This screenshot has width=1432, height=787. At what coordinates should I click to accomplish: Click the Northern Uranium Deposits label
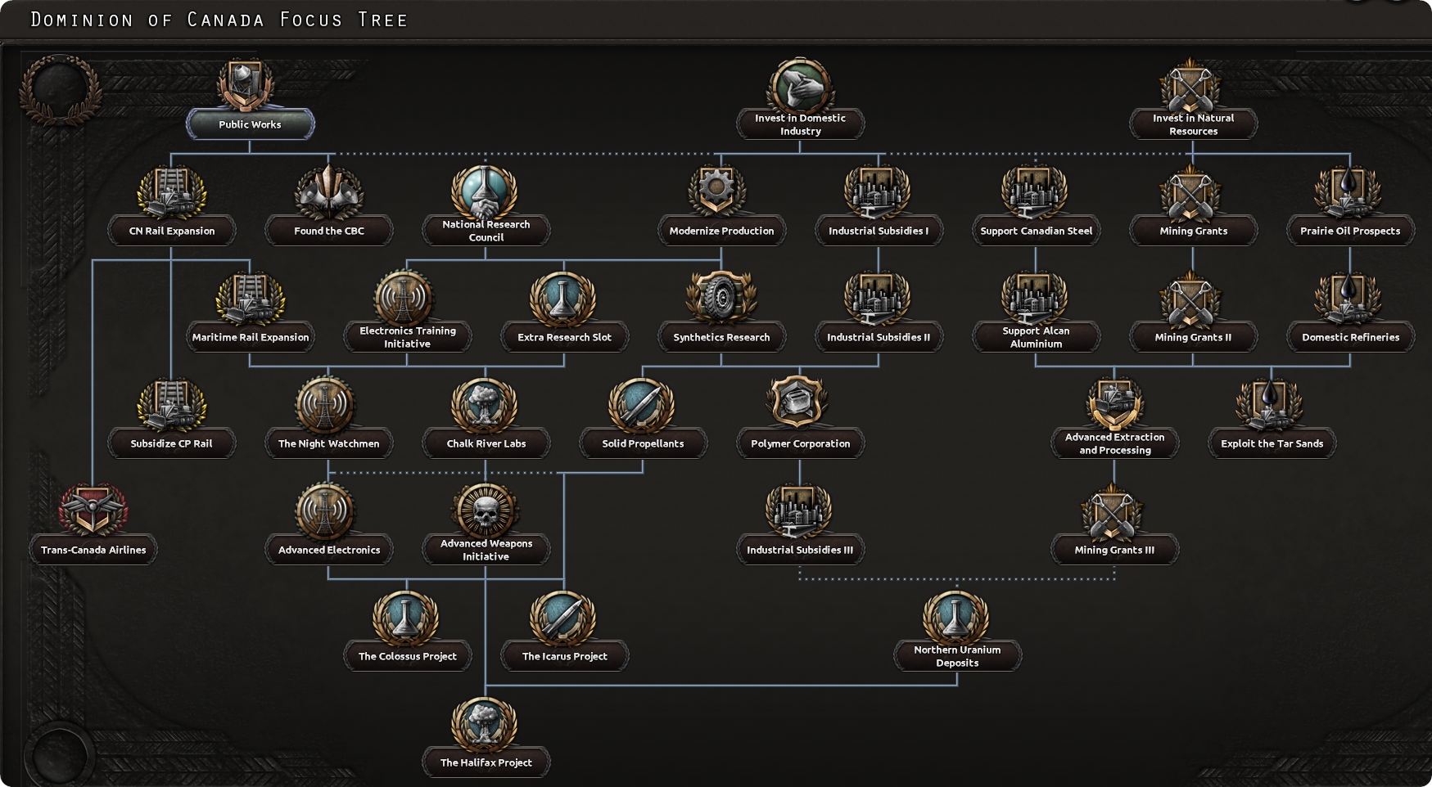957,656
